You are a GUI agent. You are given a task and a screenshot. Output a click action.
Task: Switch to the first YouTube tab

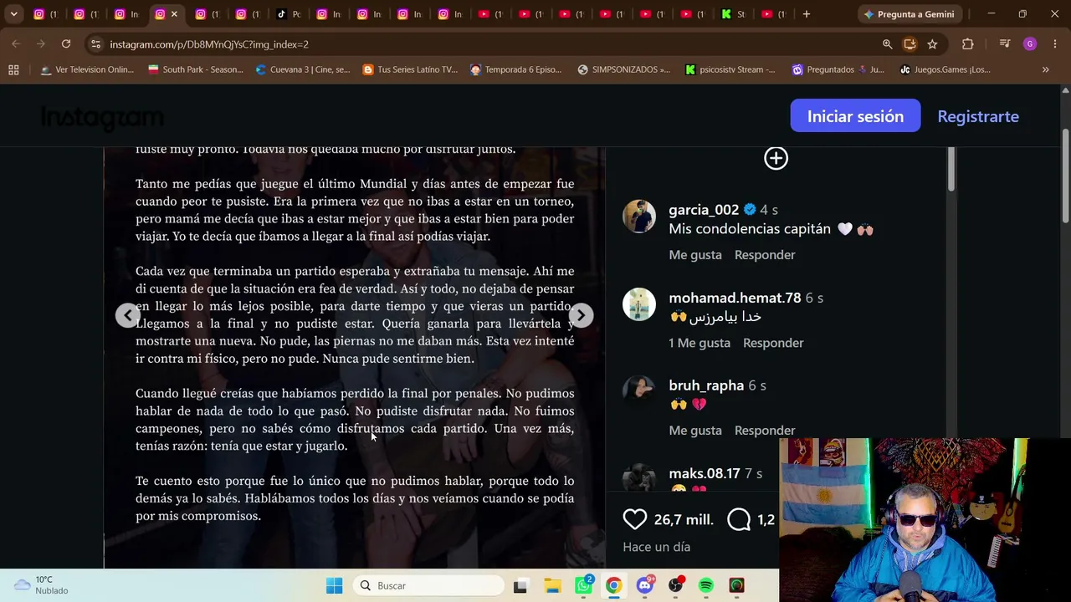491,13
